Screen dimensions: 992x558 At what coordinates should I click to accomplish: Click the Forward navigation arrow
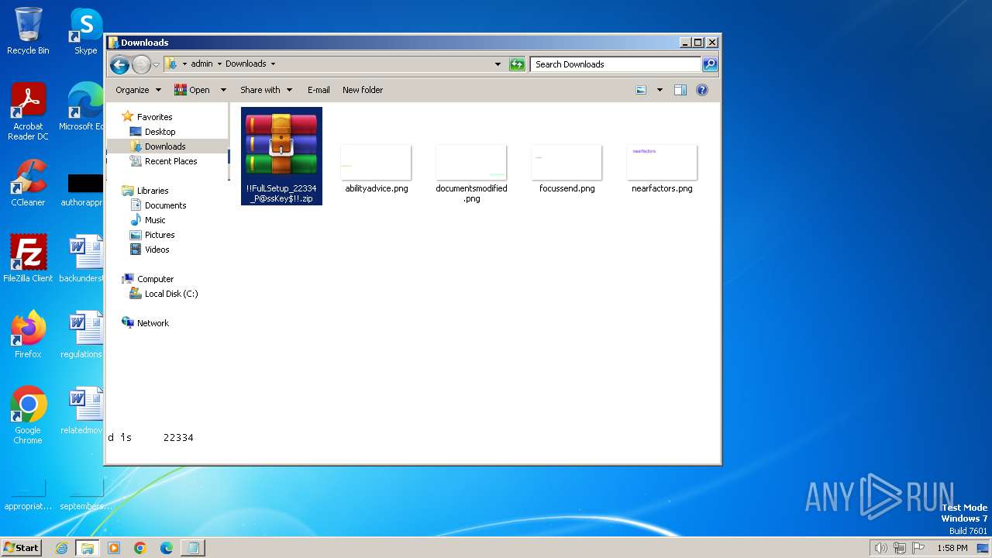pyautogui.click(x=141, y=64)
